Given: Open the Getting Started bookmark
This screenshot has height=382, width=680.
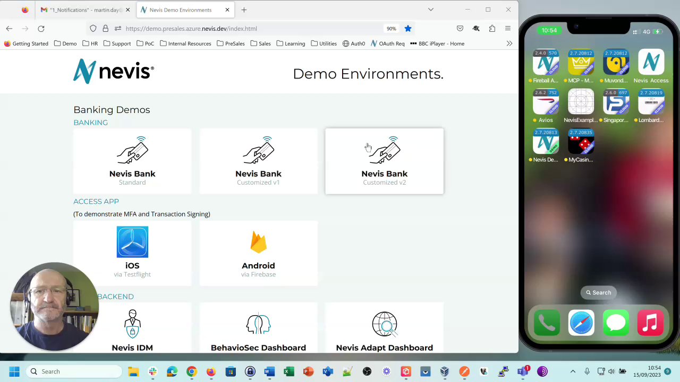Looking at the screenshot, I should coord(26,44).
